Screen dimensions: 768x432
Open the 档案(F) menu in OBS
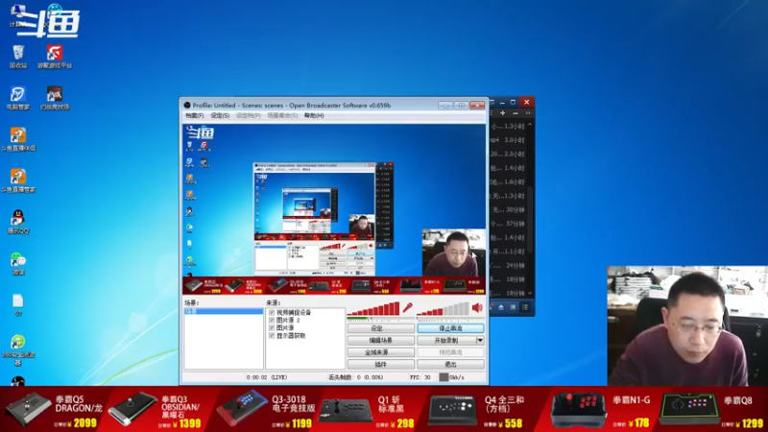tap(195, 115)
